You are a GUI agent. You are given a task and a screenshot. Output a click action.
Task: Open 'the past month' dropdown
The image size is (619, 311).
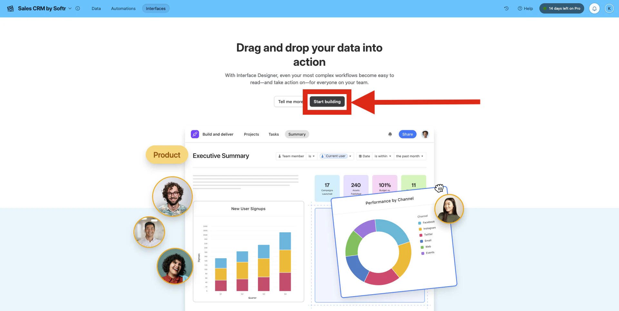[x=410, y=156]
